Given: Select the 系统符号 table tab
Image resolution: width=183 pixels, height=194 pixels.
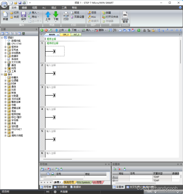Looking at the screenshot, I should click(69, 182).
